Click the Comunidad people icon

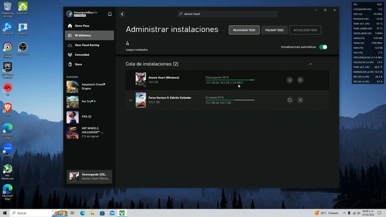[x=70, y=55]
